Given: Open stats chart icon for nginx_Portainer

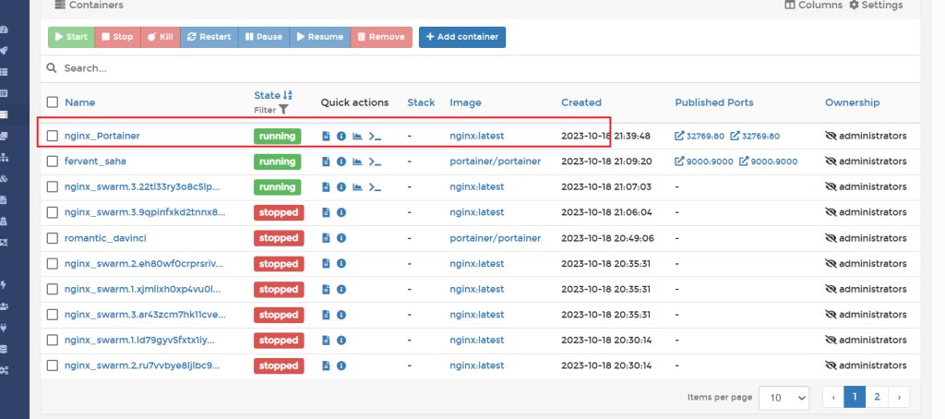Looking at the screenshot, I should point(357,136).
